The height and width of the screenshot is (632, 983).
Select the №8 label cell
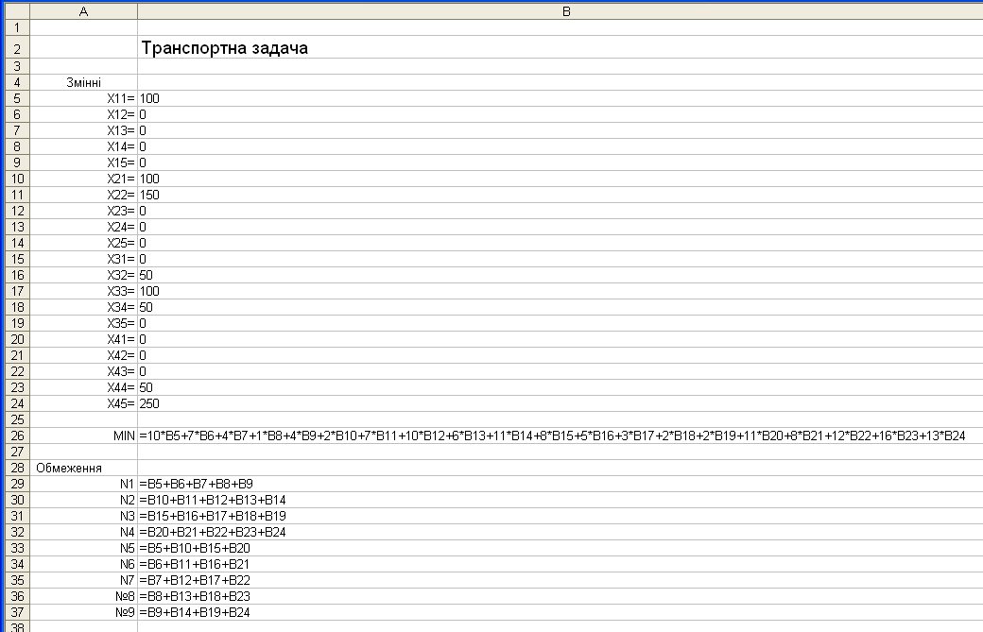pyautogui.click(x=83, y=596)
